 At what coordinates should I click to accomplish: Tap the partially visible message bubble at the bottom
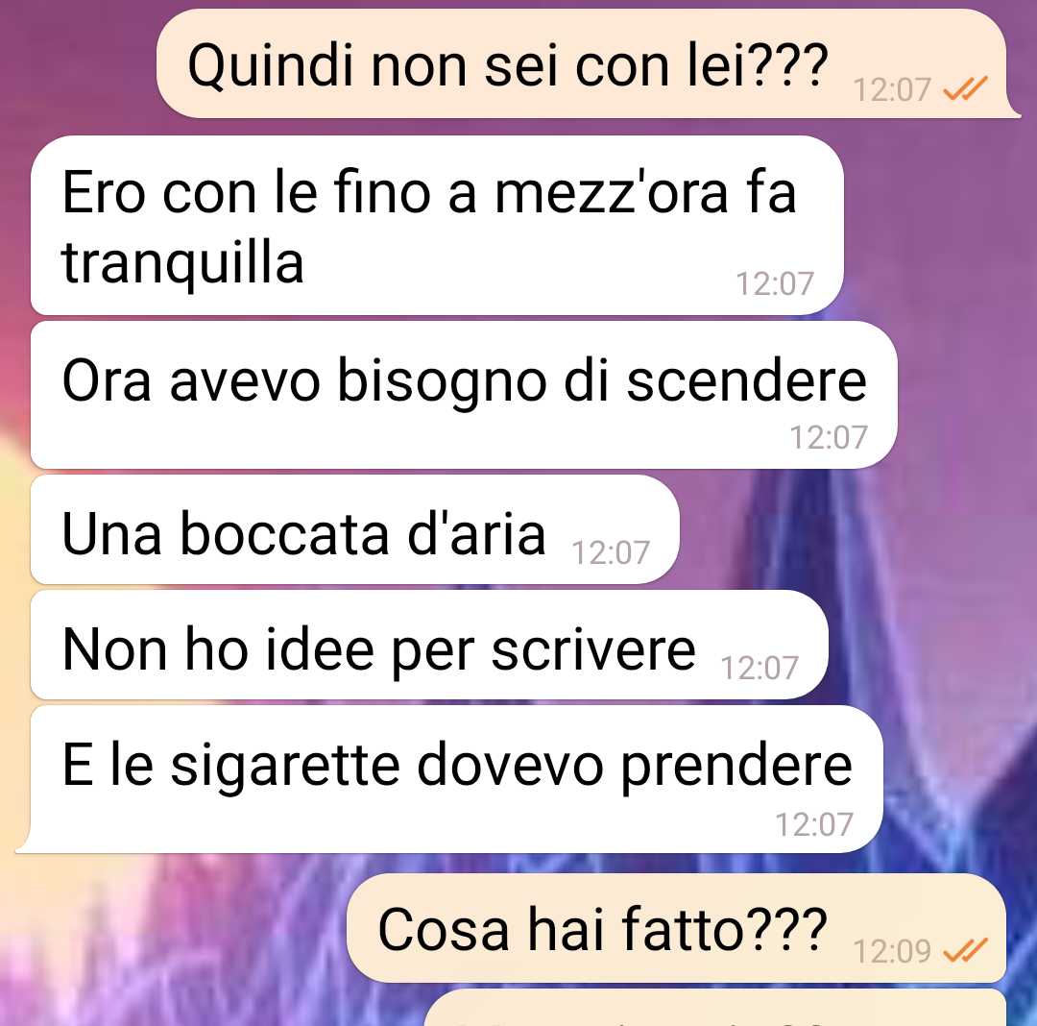tap(715, 1008)
